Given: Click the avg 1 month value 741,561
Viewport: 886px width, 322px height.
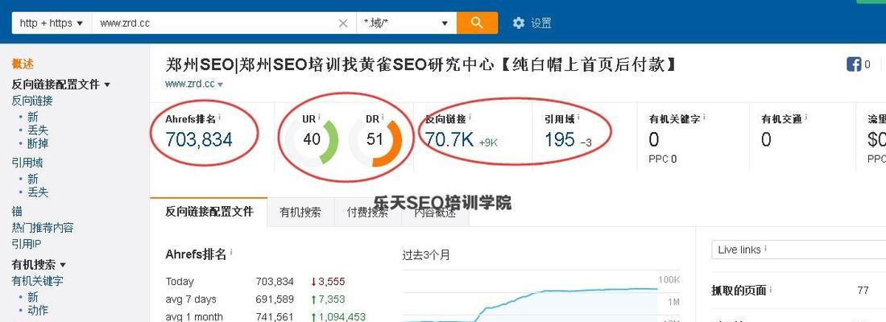Looking at the screenshot, I should tap(275, 317).
